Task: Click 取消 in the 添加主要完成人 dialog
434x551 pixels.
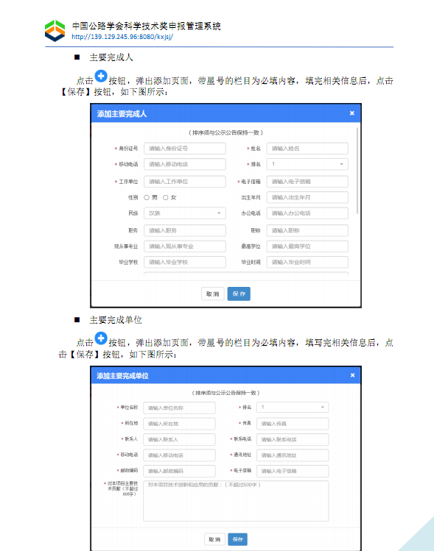Action: pos(213,294)
